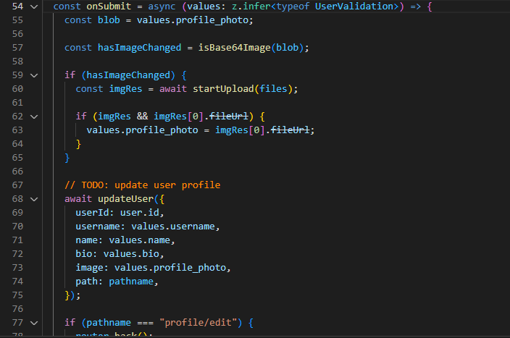
Task: Click the closing brace on line 65
Action: click(67, 158)
